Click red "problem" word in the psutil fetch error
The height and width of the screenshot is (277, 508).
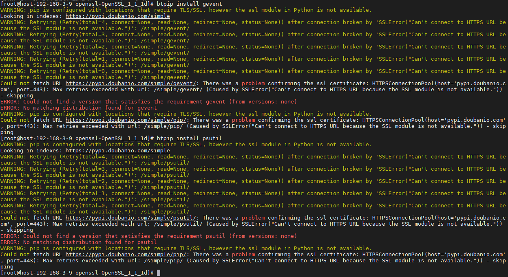pyautogui.click(x=253, y=218)
